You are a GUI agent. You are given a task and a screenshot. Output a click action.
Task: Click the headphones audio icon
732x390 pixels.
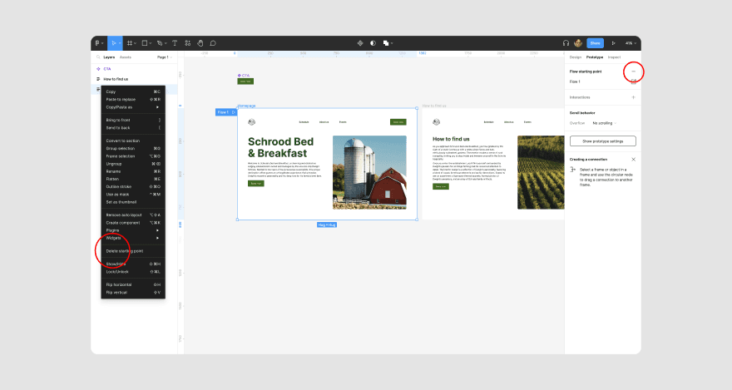click(x=566, y=43)
